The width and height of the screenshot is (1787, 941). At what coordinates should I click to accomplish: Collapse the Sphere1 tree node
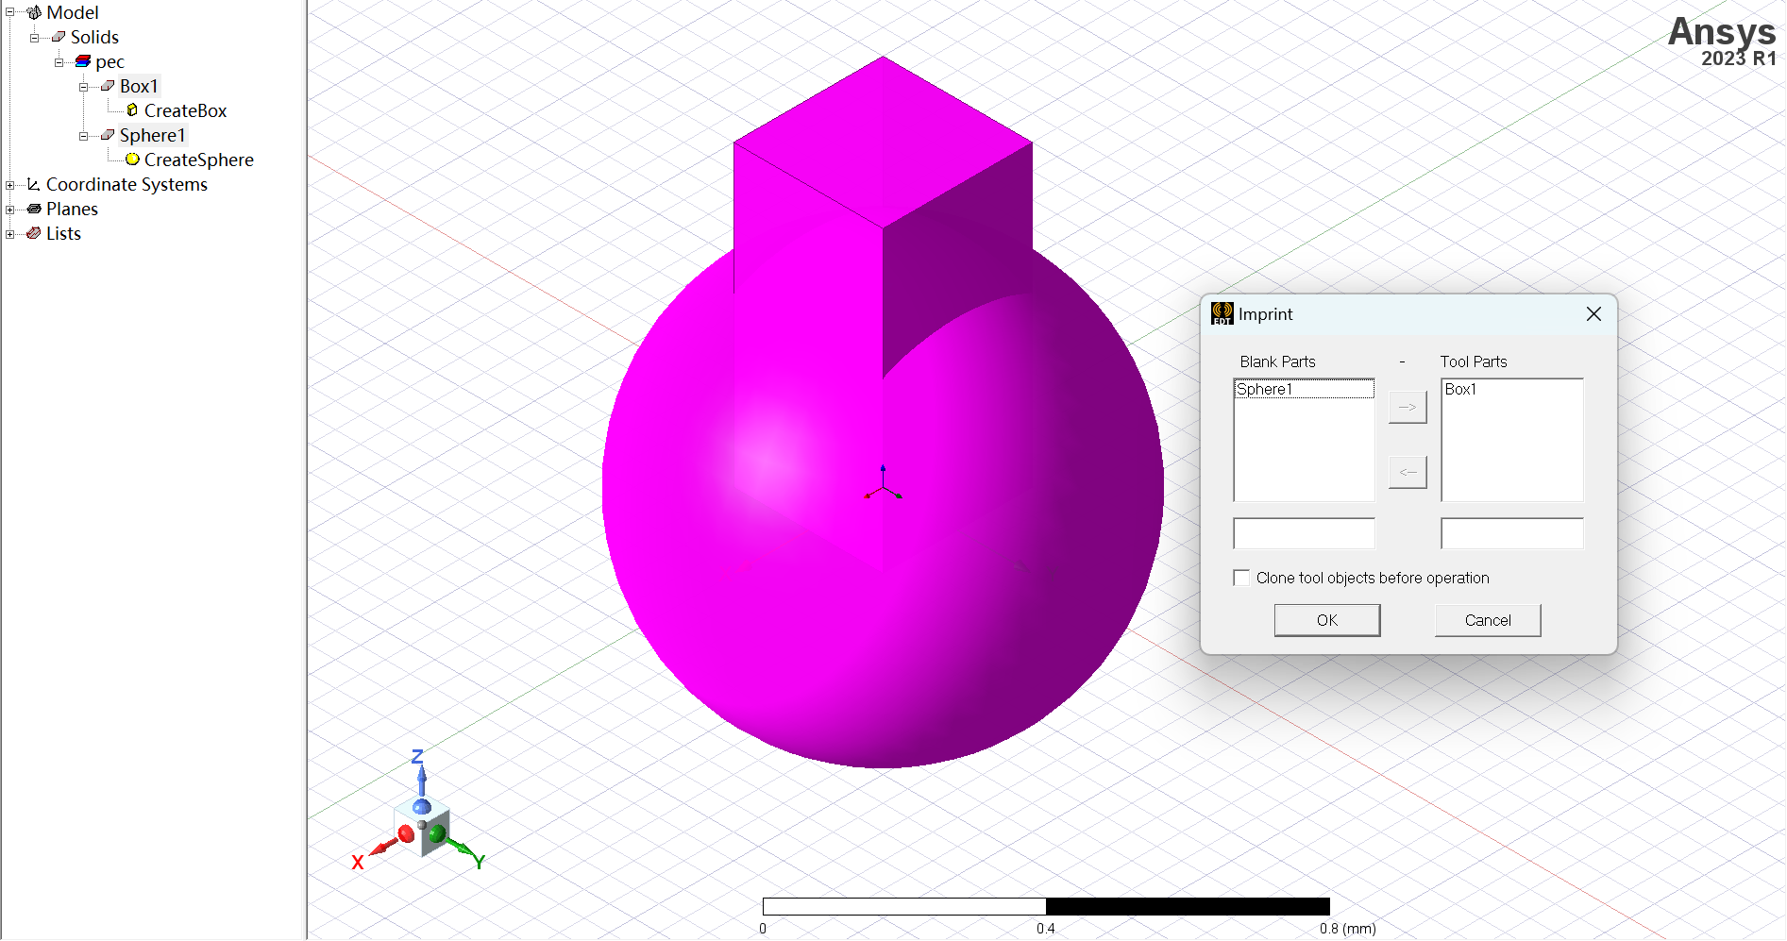coord(84,136)
